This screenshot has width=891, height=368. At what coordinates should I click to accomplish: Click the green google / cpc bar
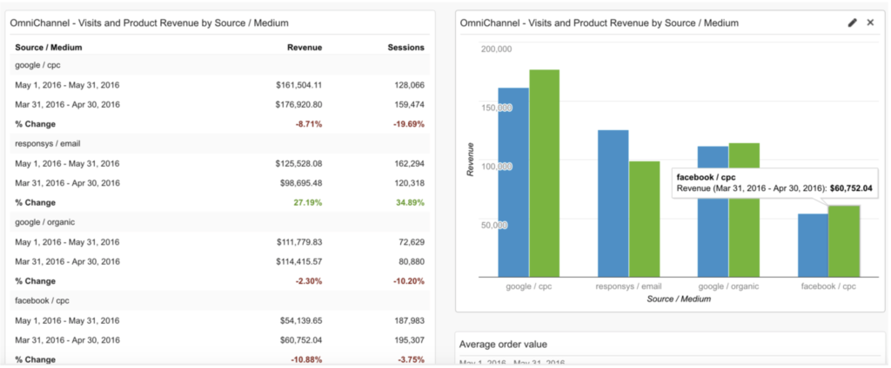545,174
